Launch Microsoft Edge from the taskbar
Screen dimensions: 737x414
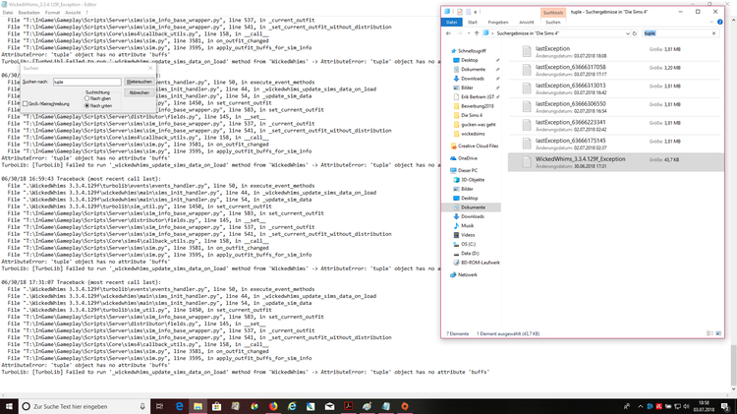[x=179, y=406]
